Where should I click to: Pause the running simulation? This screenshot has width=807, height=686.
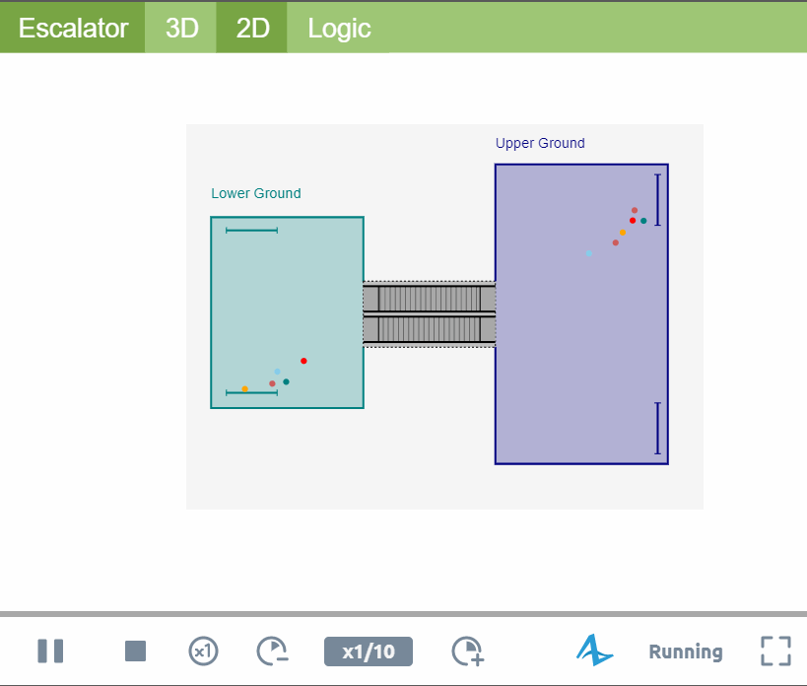coord(50,651)
